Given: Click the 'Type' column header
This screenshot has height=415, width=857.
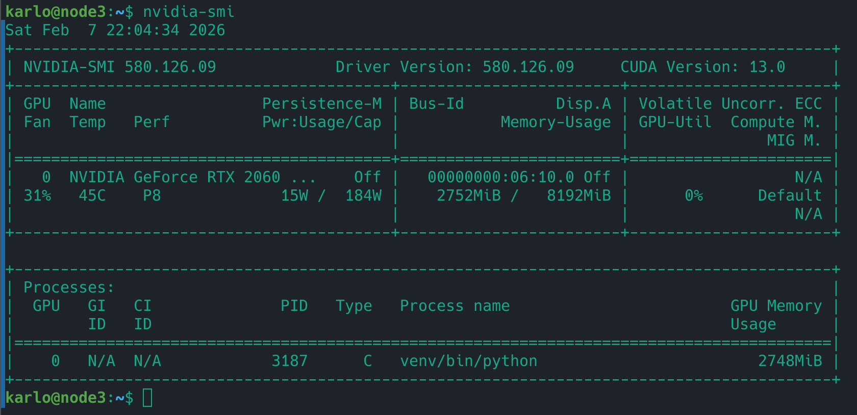Looking at the screenshot, I should pyautogui.click(x=354, y=306).
